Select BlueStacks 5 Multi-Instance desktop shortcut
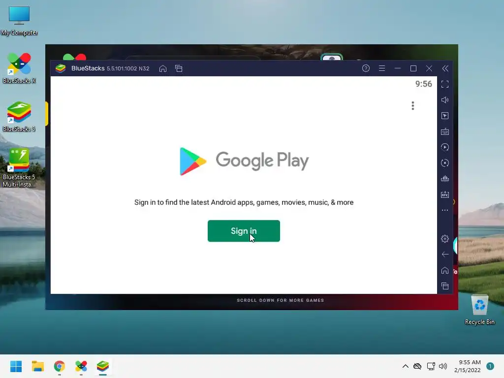Screen dimensions: 504x378 (19, 168)
